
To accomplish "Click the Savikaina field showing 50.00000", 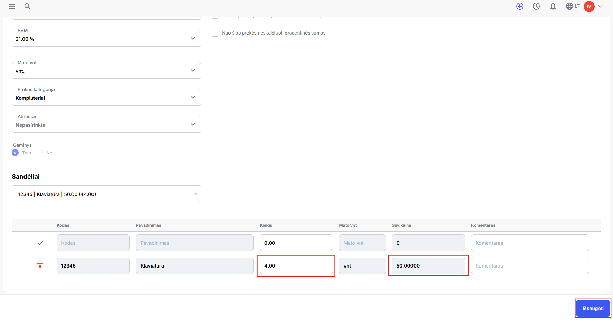I will click(428, 266).
